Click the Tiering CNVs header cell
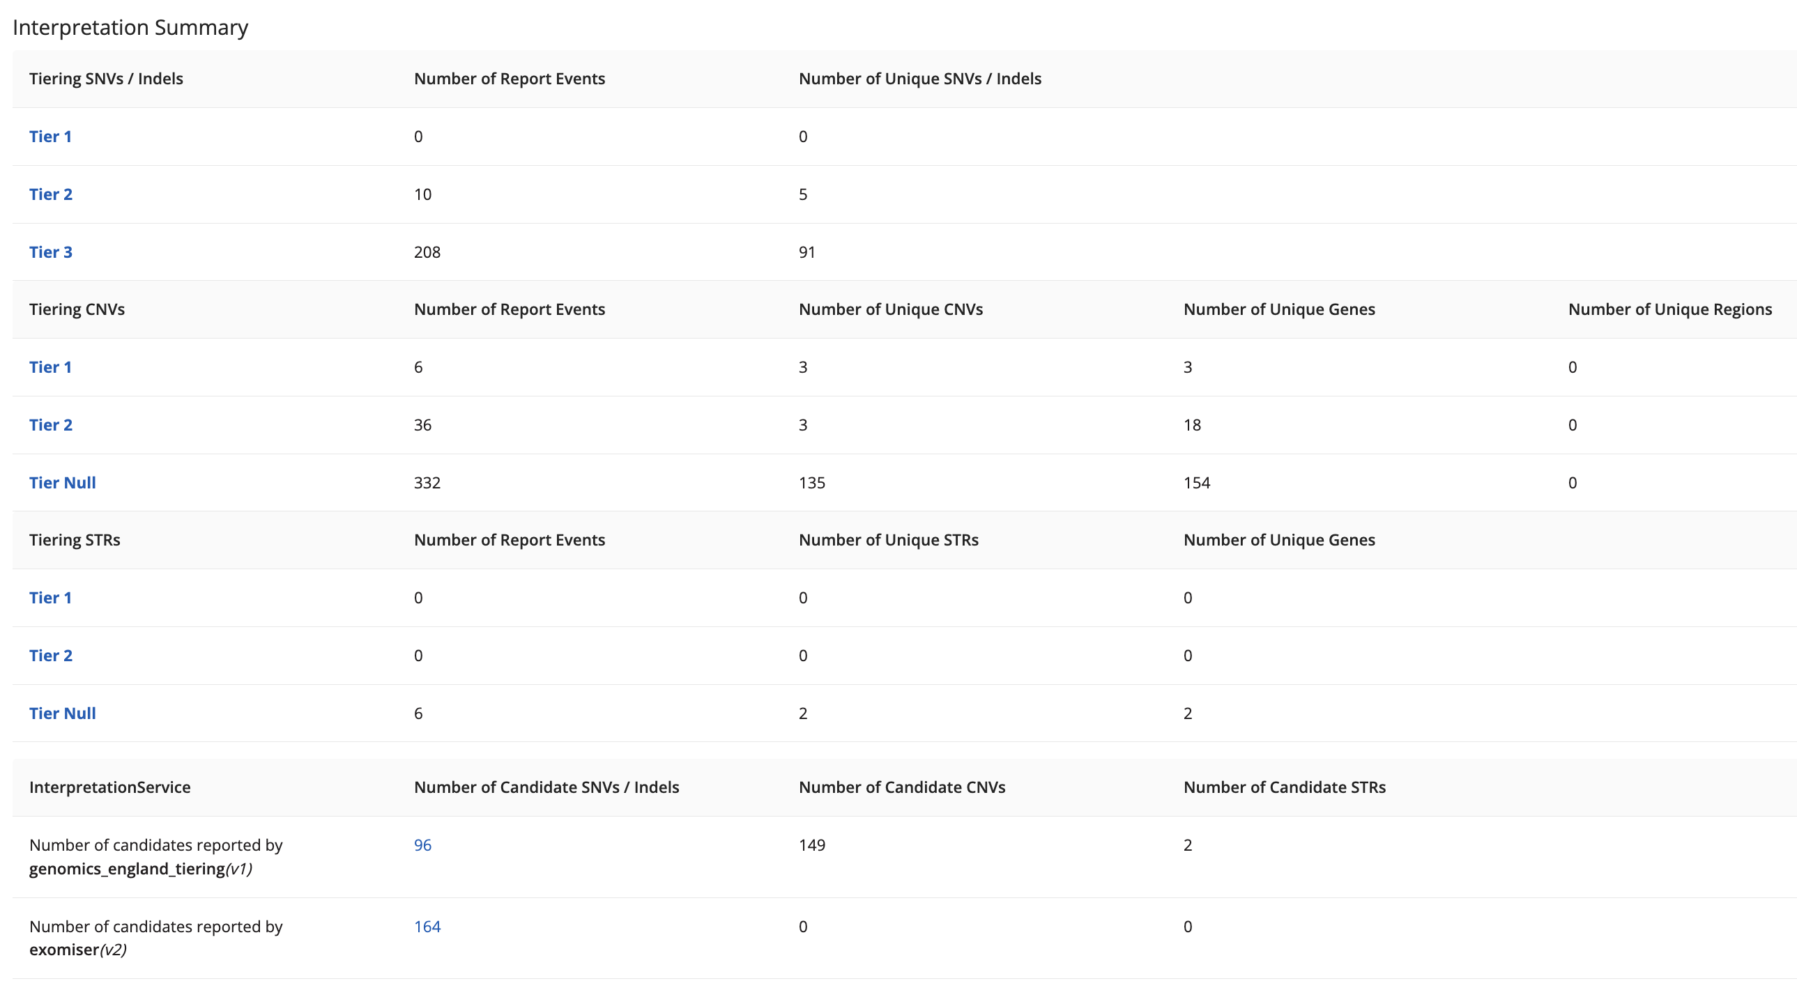Image resolution: width=1797 pixels, height=988 pixels. click(x=77, y=309)
